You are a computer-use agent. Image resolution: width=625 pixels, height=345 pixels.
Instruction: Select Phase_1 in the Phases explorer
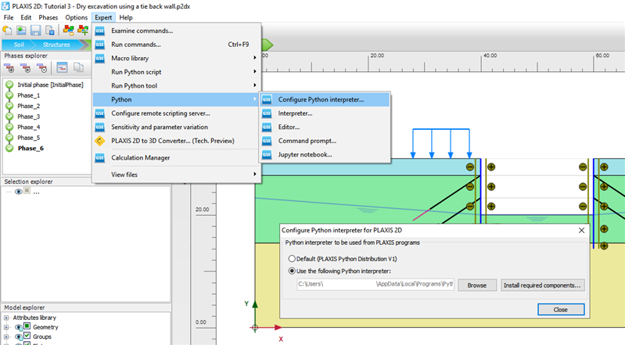tap(29, 95)
